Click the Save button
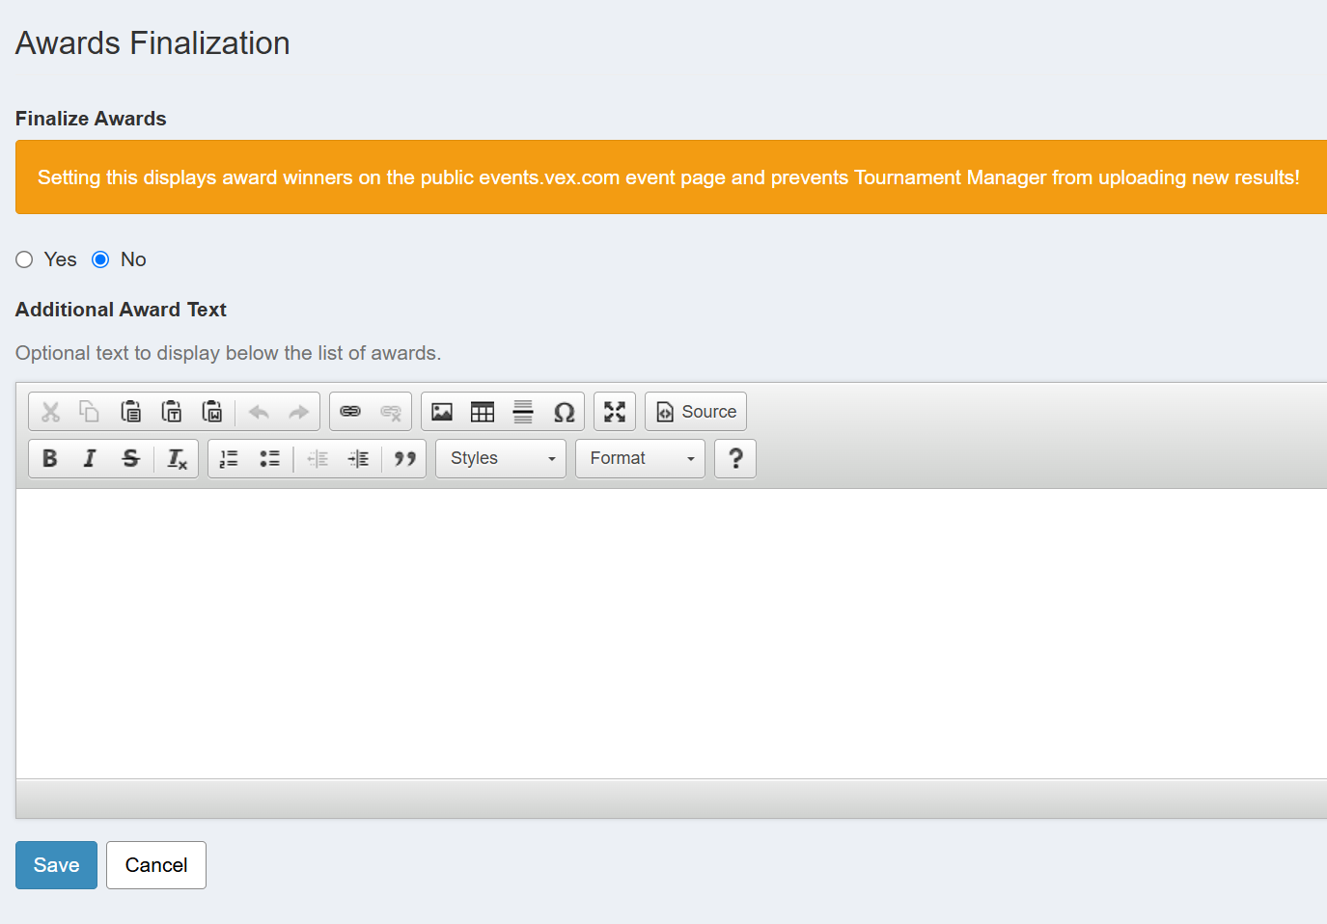 [56, 865]
